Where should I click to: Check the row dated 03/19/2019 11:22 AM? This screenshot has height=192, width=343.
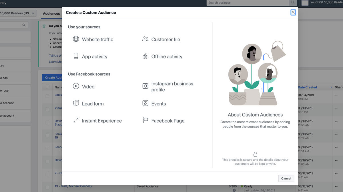(x=47, y=136)
